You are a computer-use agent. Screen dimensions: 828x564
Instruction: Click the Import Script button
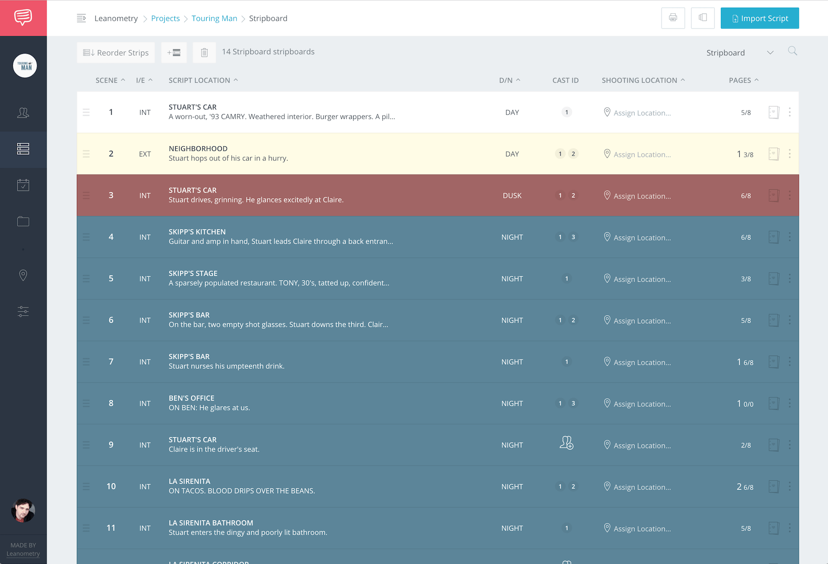759,18
